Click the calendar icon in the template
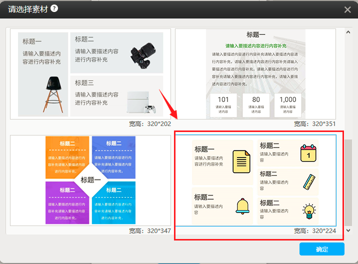Screen dimensions: 358x264 (308, 153)
